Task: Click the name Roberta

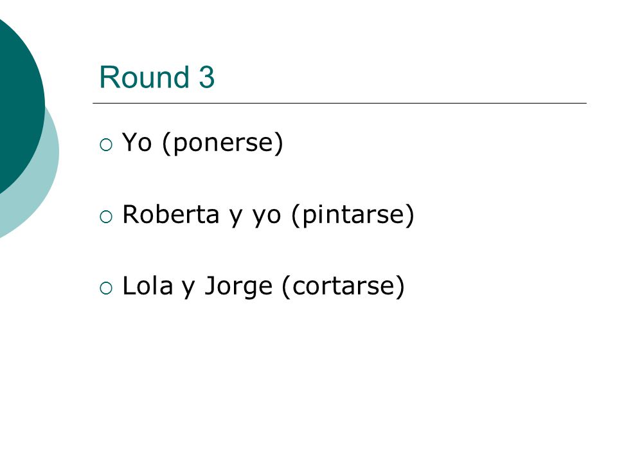Action: click(x=170, y=215)
